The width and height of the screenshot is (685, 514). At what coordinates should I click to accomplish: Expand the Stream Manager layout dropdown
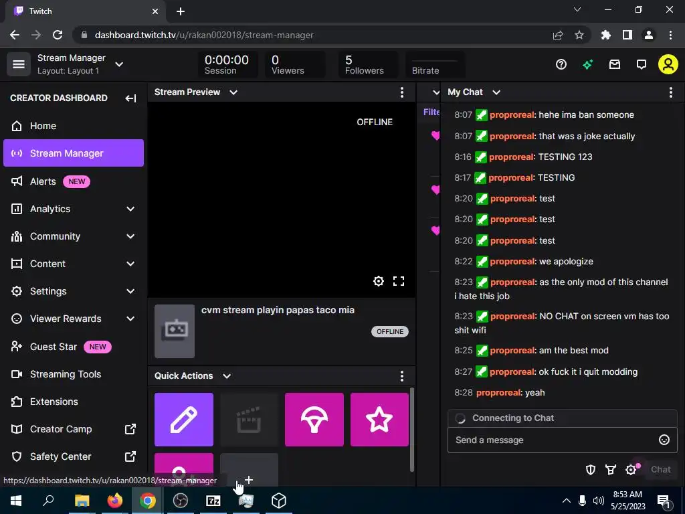[119, 64]
